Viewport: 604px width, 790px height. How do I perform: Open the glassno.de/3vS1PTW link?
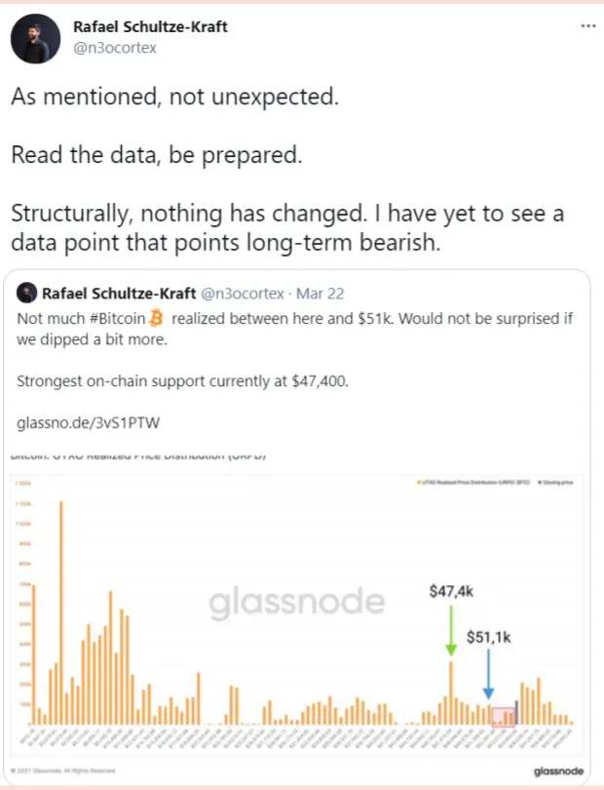(88, 422)
